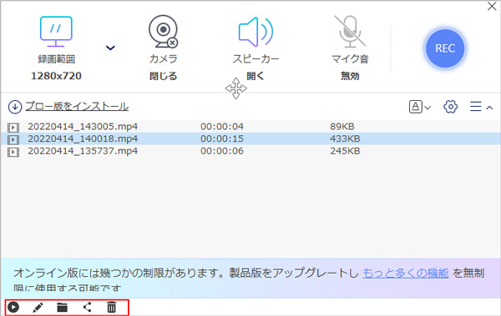
Task: Delete recording with trash icon
Action: coord(112,308)
